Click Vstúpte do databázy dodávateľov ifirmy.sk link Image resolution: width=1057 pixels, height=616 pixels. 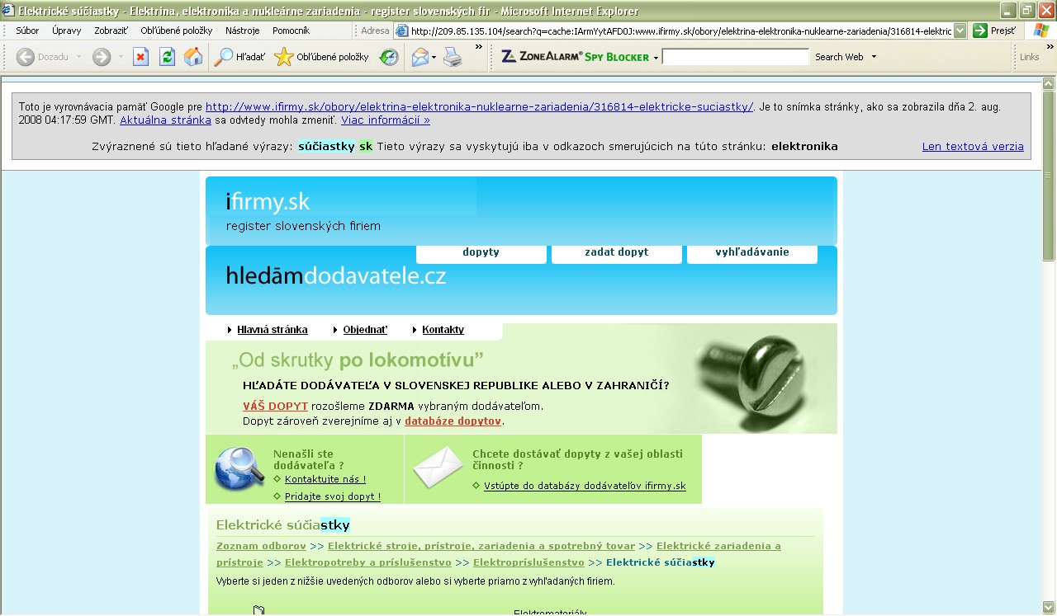(585, 486)
